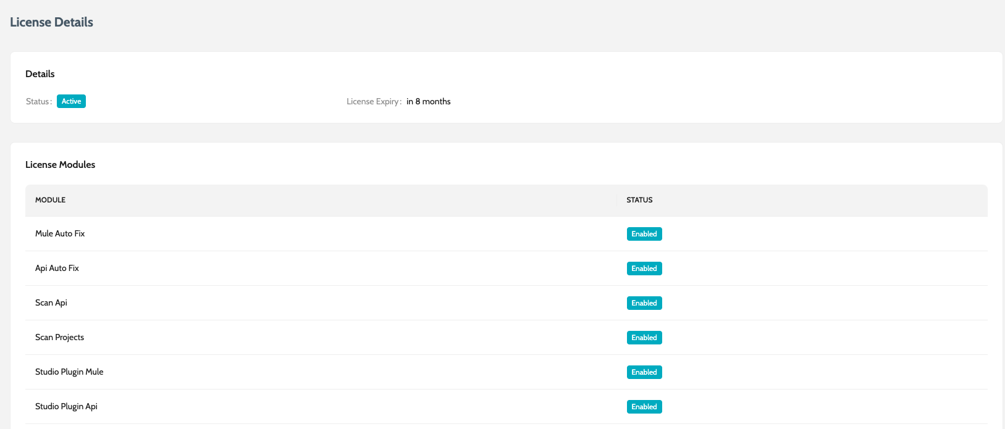1005x429 pixels.
Task: Choose the Scan Projects module name
Action: point(59,338)
